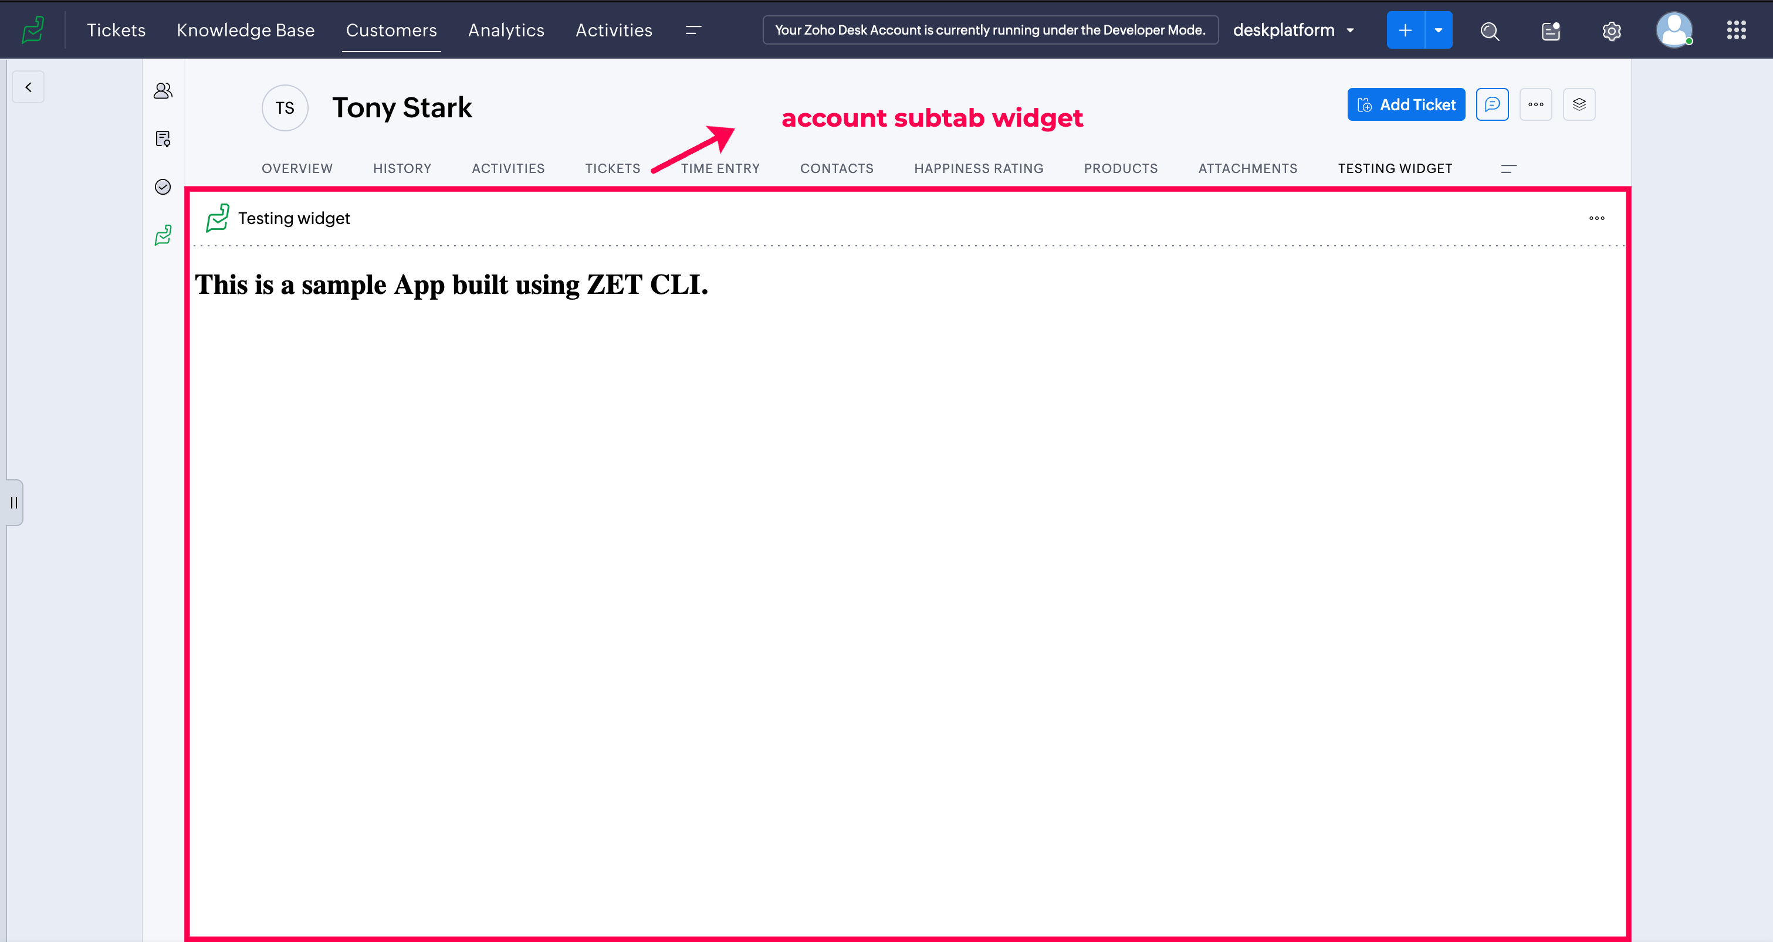Select the Testing Widget subtab
The width and height of the screenshot is (1773, 942).
(1395, 168)
